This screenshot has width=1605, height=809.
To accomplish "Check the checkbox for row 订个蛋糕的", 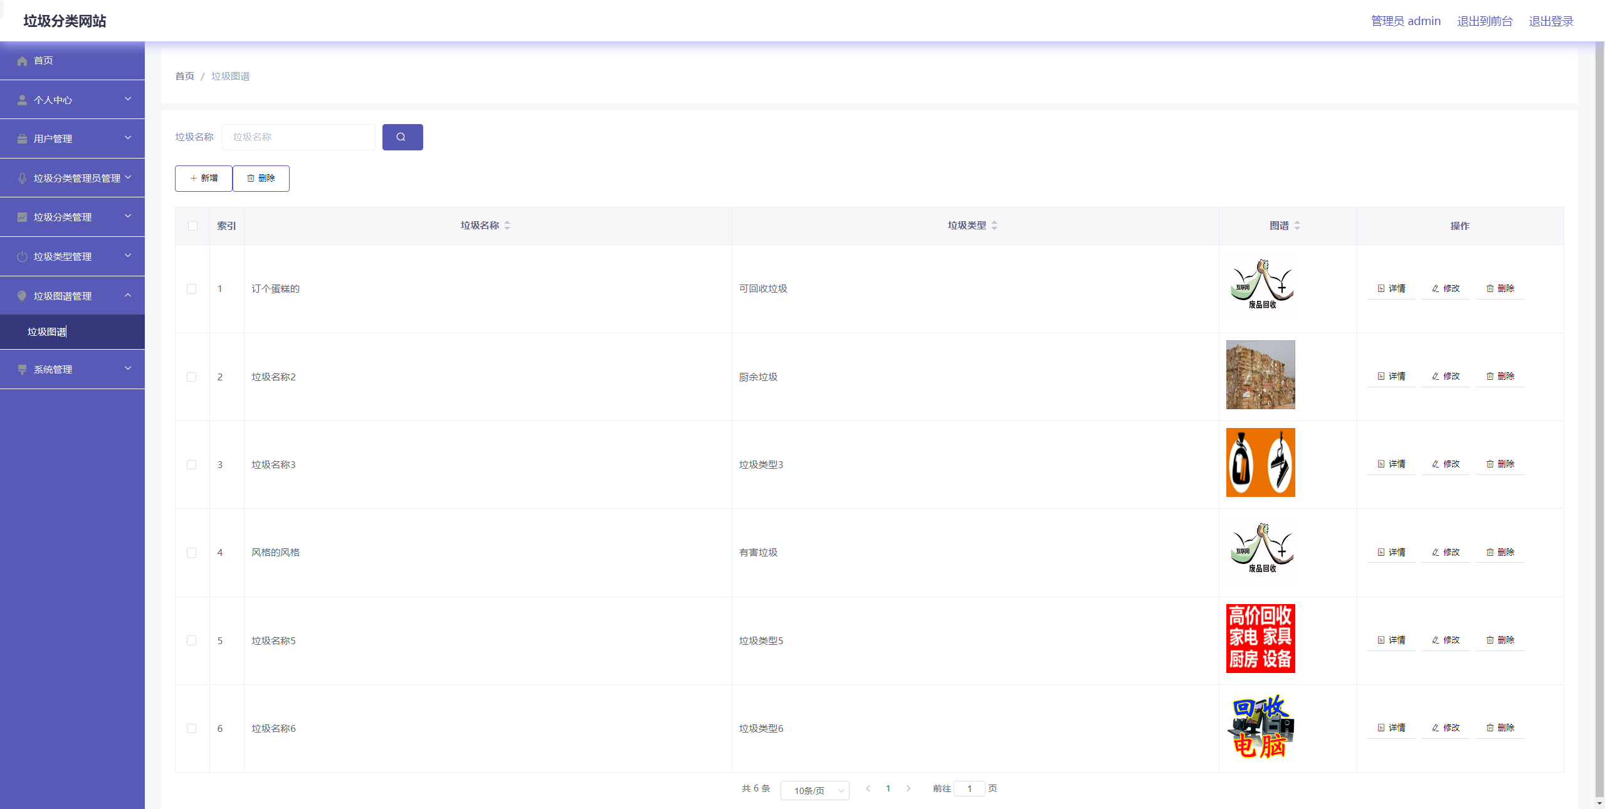I will [192, 289].
